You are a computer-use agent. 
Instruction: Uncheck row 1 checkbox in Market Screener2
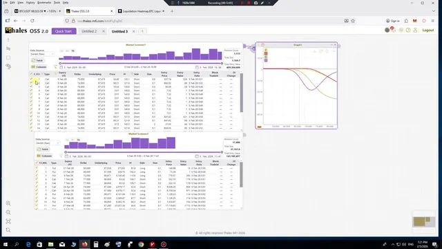tap(37, 168)
